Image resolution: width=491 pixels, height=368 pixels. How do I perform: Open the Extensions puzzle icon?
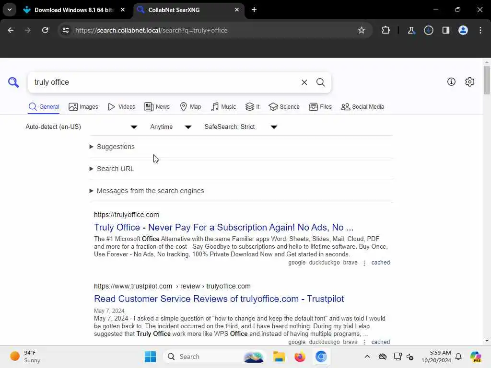click(386, 30)
